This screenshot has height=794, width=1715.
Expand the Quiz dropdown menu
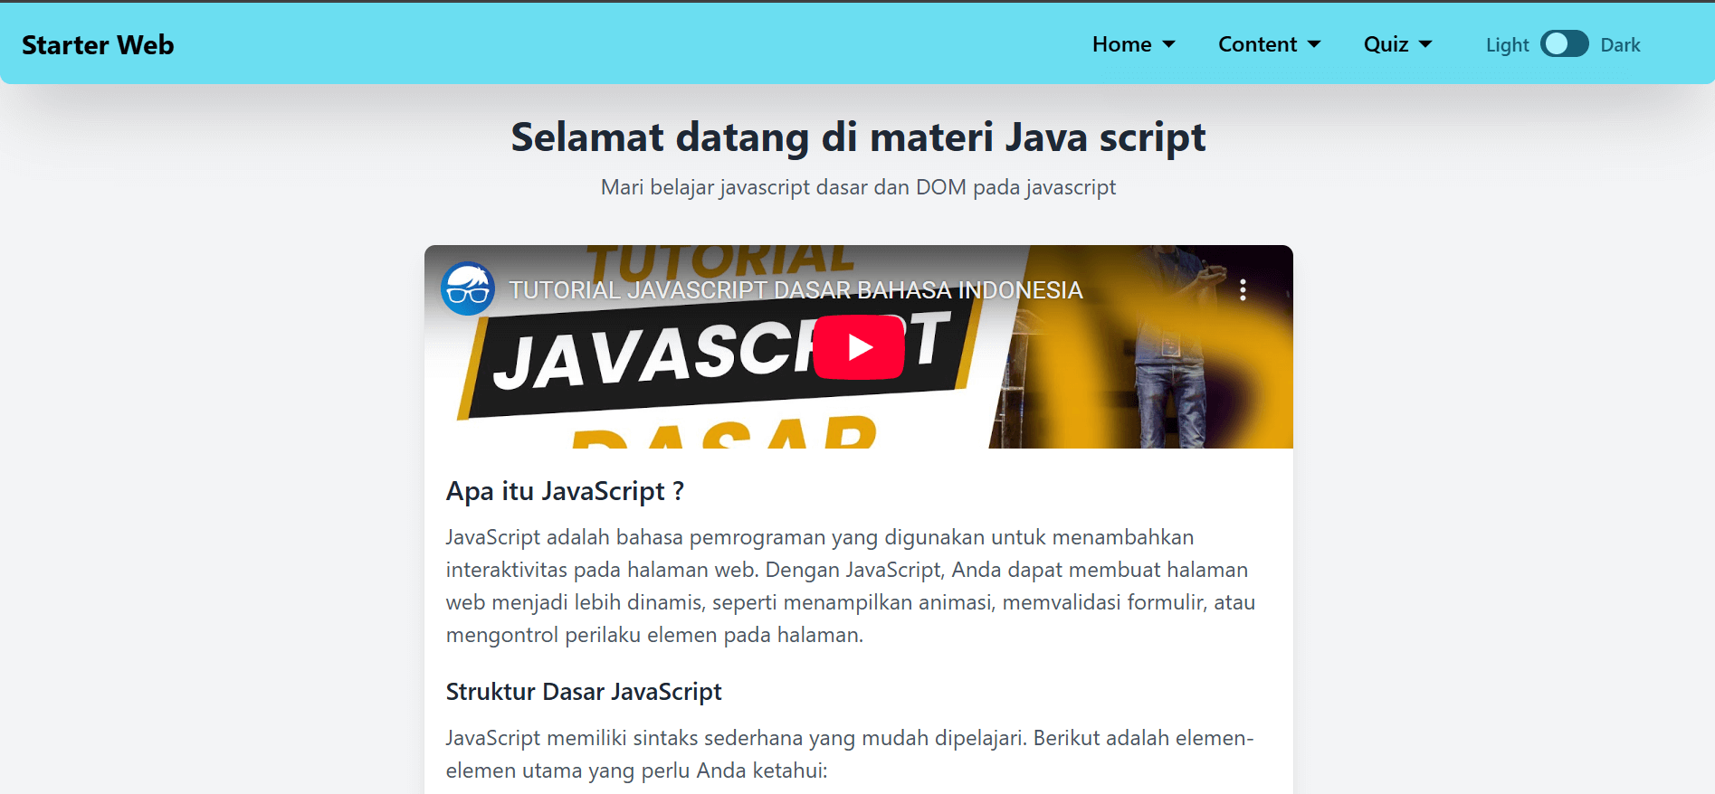[x=1397, y=44]
